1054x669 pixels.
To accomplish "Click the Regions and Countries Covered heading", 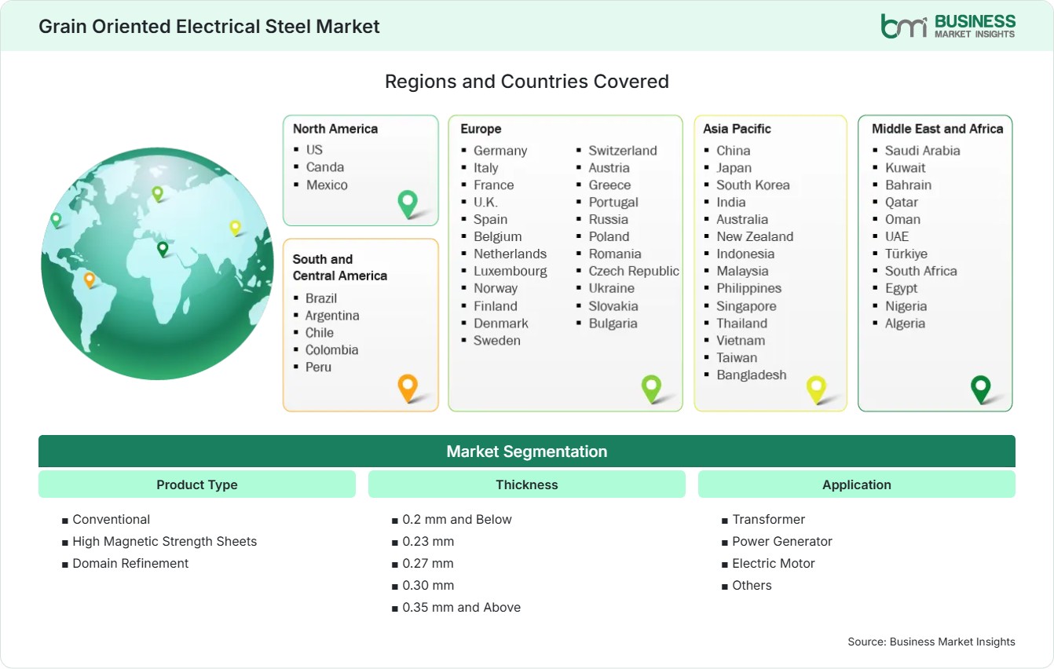I will point(527,81).
